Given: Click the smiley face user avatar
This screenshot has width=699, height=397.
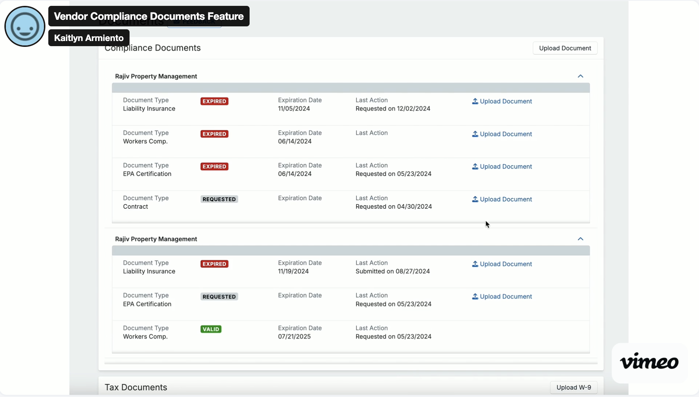Looking at the screenshot, I should pyautogui.click(x=25, y=26).
